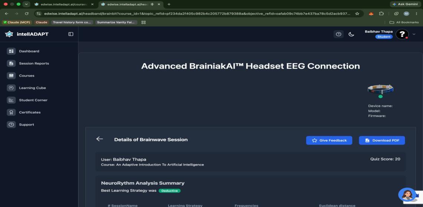
Task: Open the chat assistant avatar bubble
Action: (x=407, y=195)
